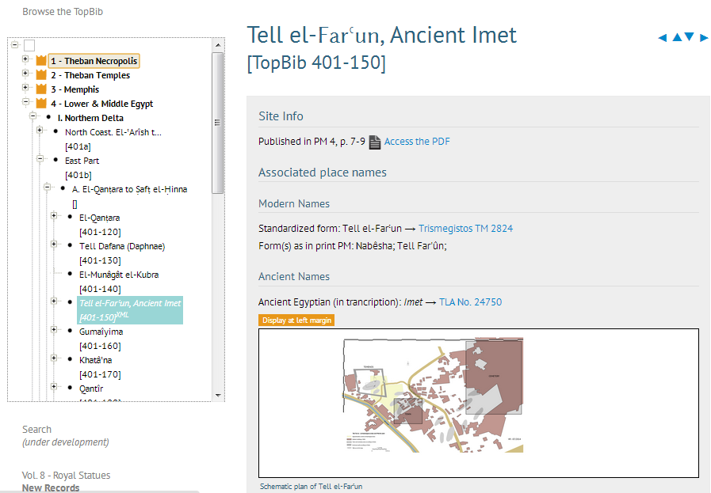Select I. Northern Delta tree item
This screenshot has height=493, width=711.
pos(90,118)
